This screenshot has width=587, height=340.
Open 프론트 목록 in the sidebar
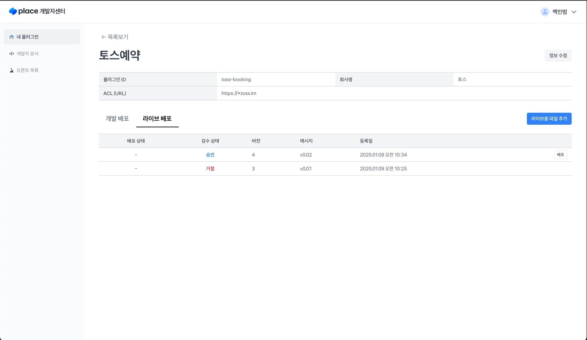coord(27,70)
